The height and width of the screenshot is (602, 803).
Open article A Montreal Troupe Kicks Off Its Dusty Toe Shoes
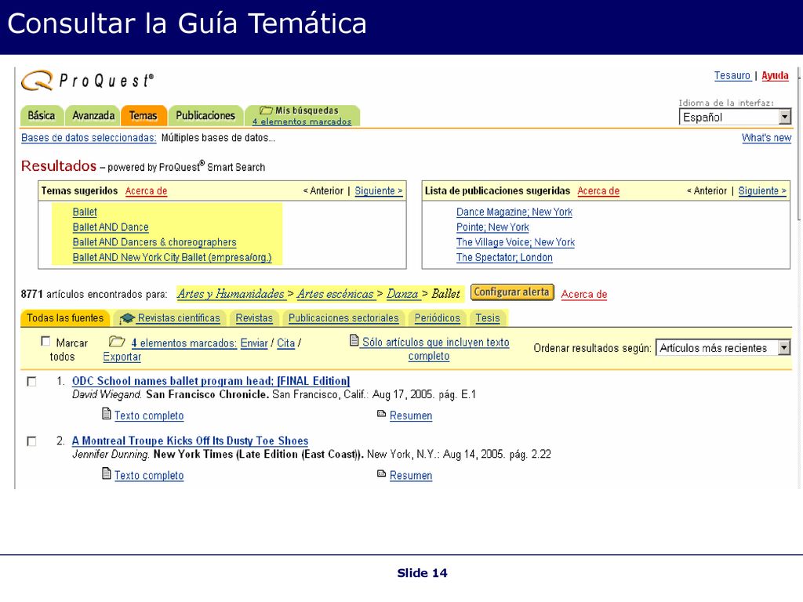[x=190, y=441]
